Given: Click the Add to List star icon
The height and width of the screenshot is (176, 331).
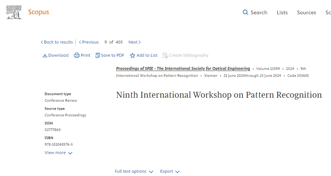Looking at the screenshot, I should tap(132, 56).
